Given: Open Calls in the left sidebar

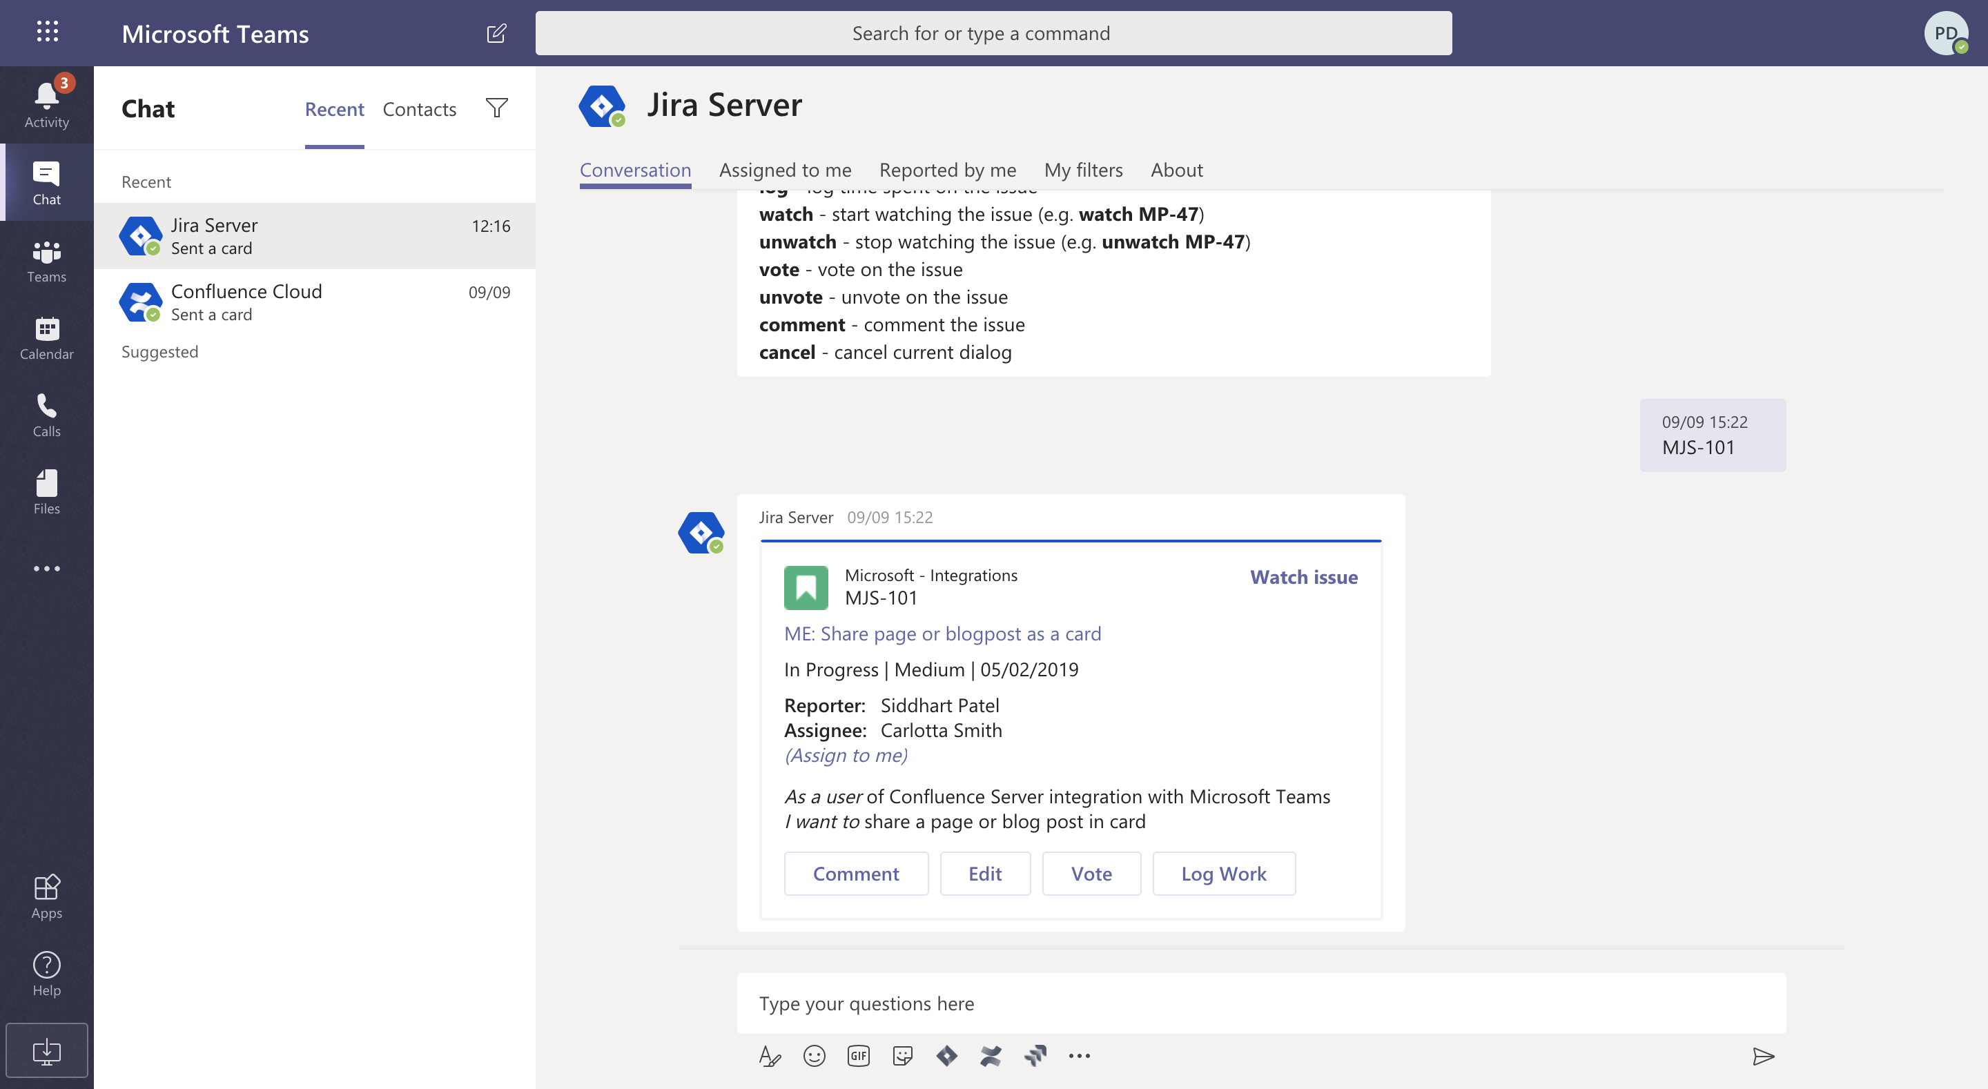Looking at the screenshot, I should (x=47, y=415).
